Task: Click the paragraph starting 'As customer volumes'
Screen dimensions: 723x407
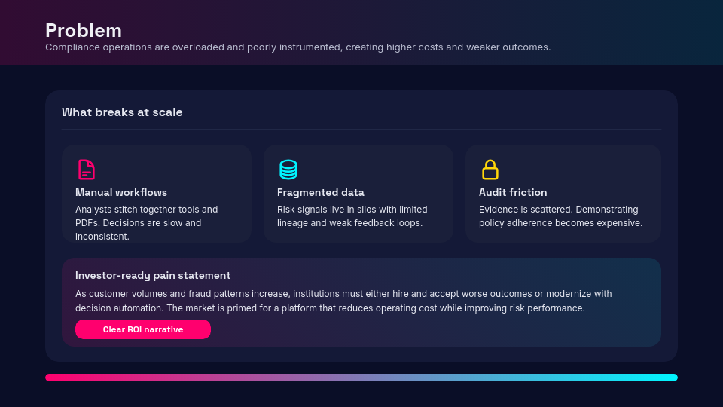Action: pos(343,301)
